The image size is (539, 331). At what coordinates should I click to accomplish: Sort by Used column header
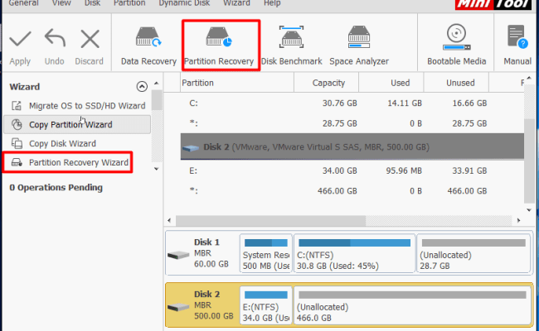(x=391, y=83)
